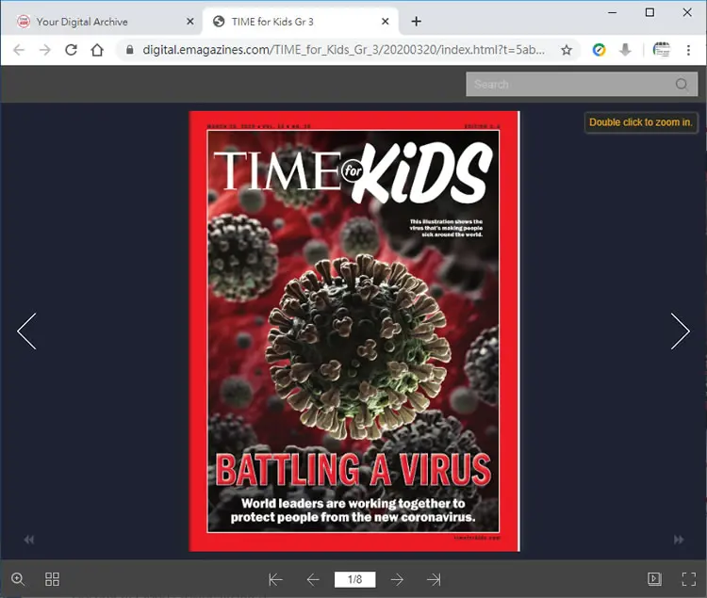Click the zoom-in magnifier icon

(x=18, y=578)
